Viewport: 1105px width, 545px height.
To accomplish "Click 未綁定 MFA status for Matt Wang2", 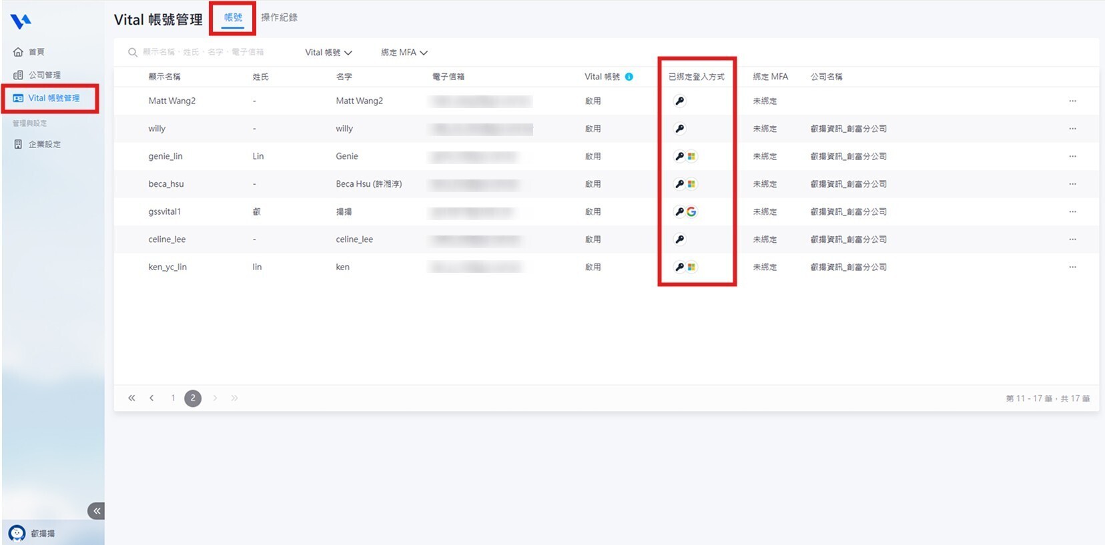I will 765,101.
